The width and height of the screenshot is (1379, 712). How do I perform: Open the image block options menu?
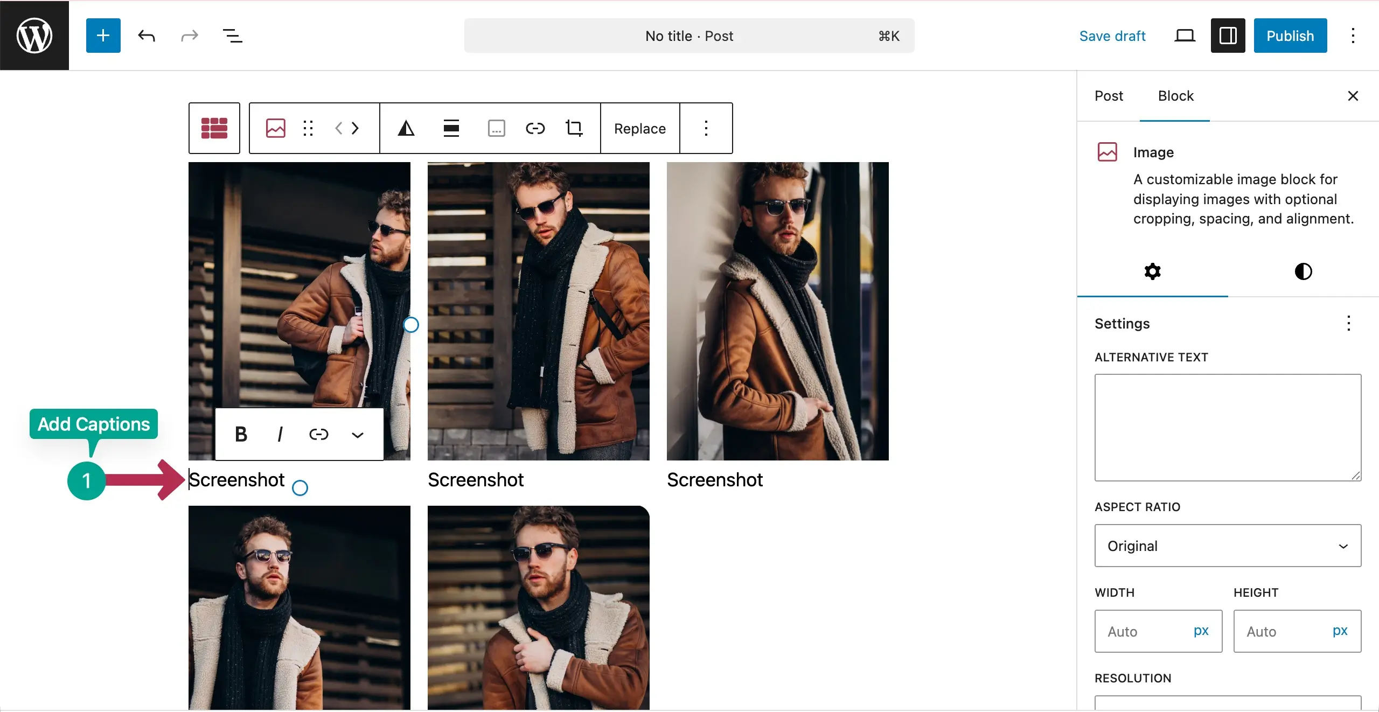pyautogui.click(x=706, y=128)
